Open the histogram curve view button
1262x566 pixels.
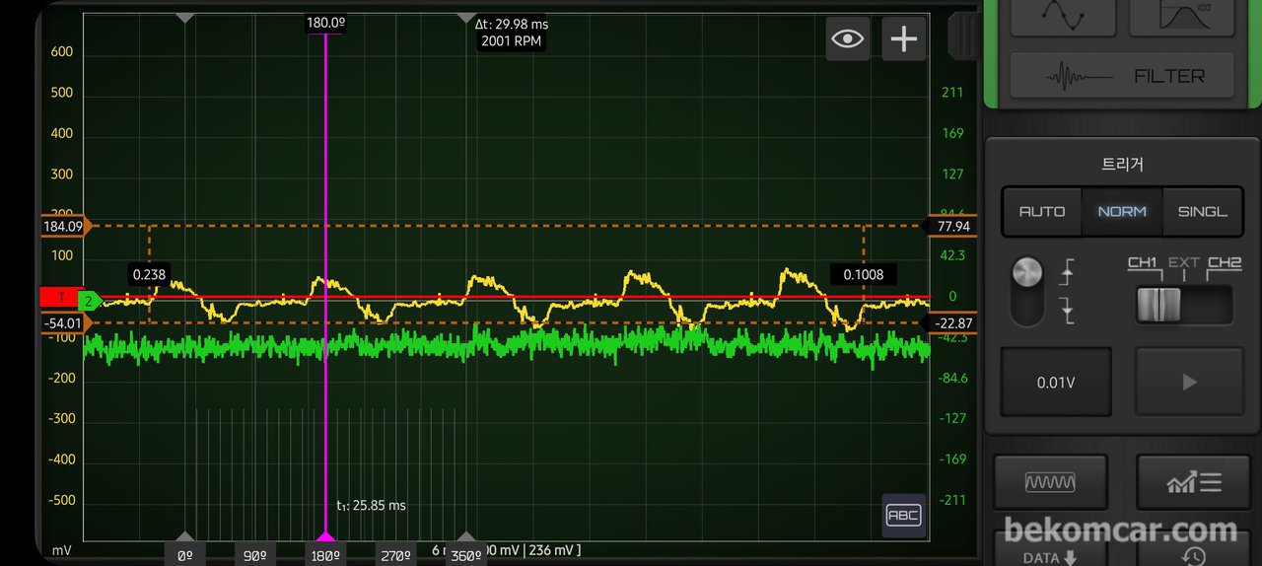1181,15
